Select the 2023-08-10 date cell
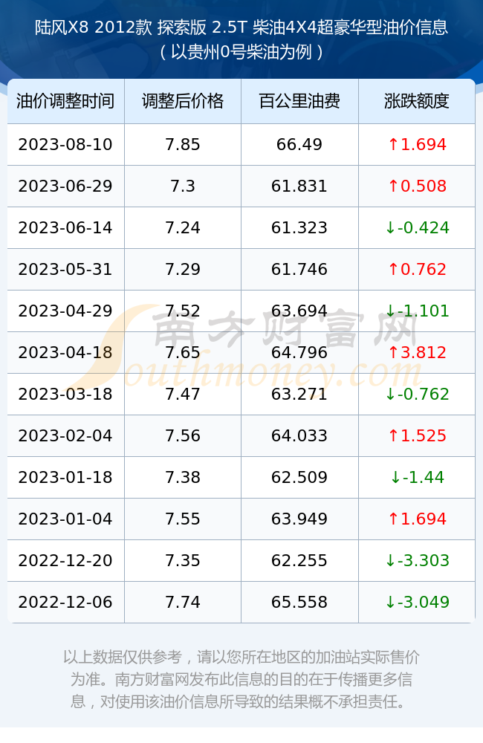This screenshot has width=483, height=743. [65, 145]
